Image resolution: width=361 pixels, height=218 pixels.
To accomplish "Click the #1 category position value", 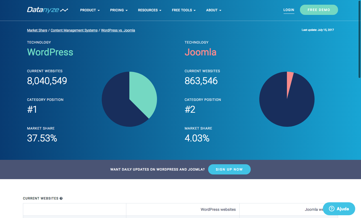I will (32, 109).
